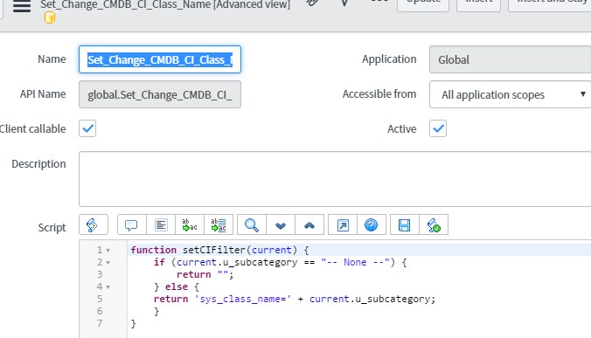The width and height of the screenshot is (591, 338).
Task: Click the 'current.u_subcategory ==' condition line
Action: point(281,262)
